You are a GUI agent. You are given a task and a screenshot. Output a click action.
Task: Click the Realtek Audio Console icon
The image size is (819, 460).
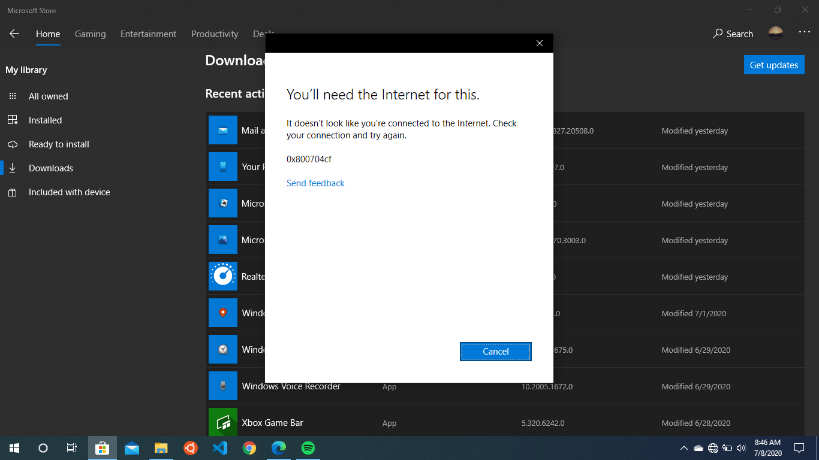(x=223, y=276)
